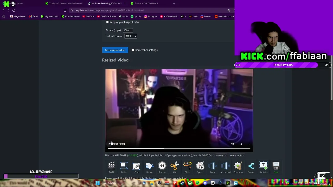
Task: Open the Gmail bookmark
Action: click(x=33, y=16)
